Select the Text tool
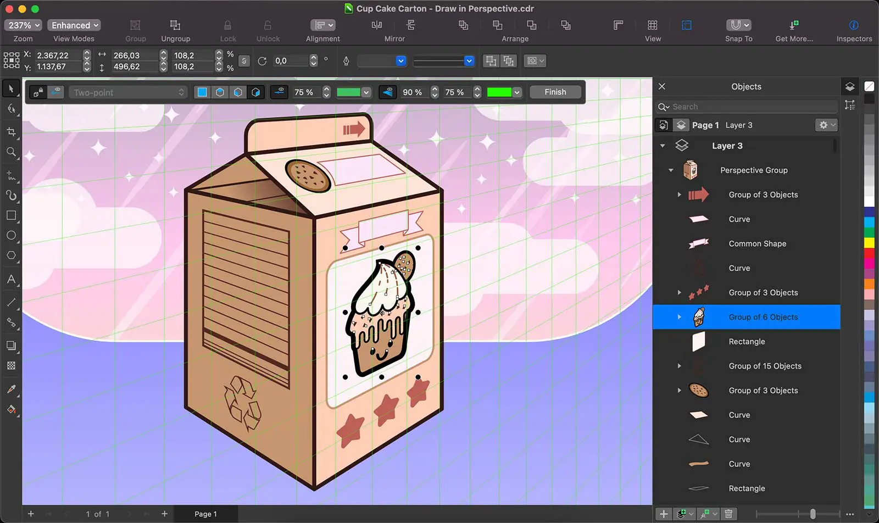This screenshot has width=879, height=523. 11,280
